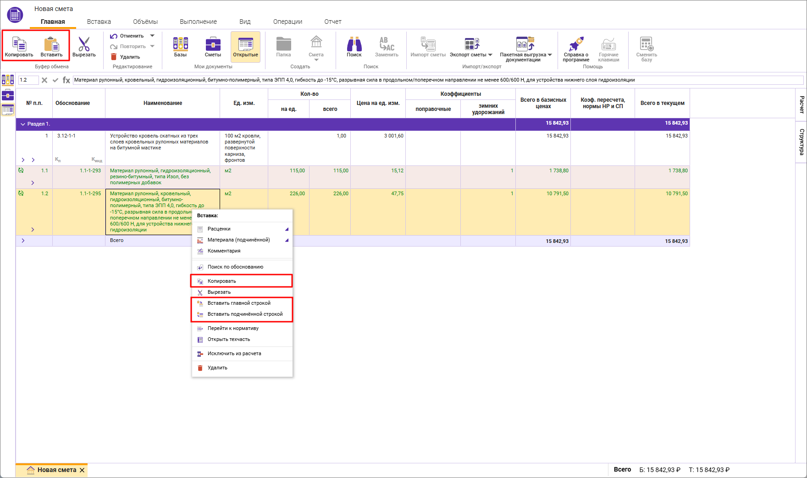Select Исключить из расчета menu entry
Image resolution: width=807 pixels, height=478 pixels.
point(234,353)
